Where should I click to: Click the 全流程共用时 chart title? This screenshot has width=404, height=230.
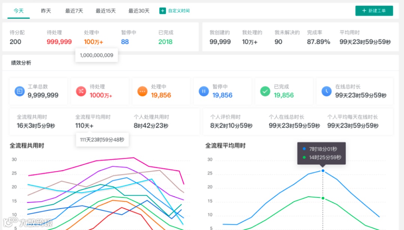(27, 146)
